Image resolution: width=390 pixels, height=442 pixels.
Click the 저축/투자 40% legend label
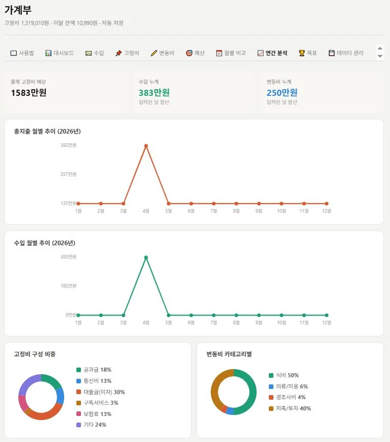point(293,408)
